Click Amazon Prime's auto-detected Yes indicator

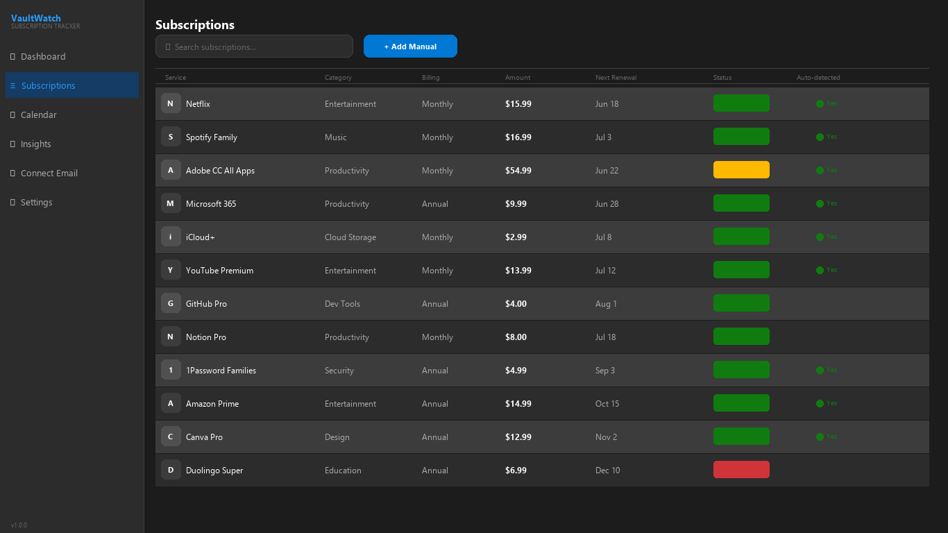[x=827, y=403]
